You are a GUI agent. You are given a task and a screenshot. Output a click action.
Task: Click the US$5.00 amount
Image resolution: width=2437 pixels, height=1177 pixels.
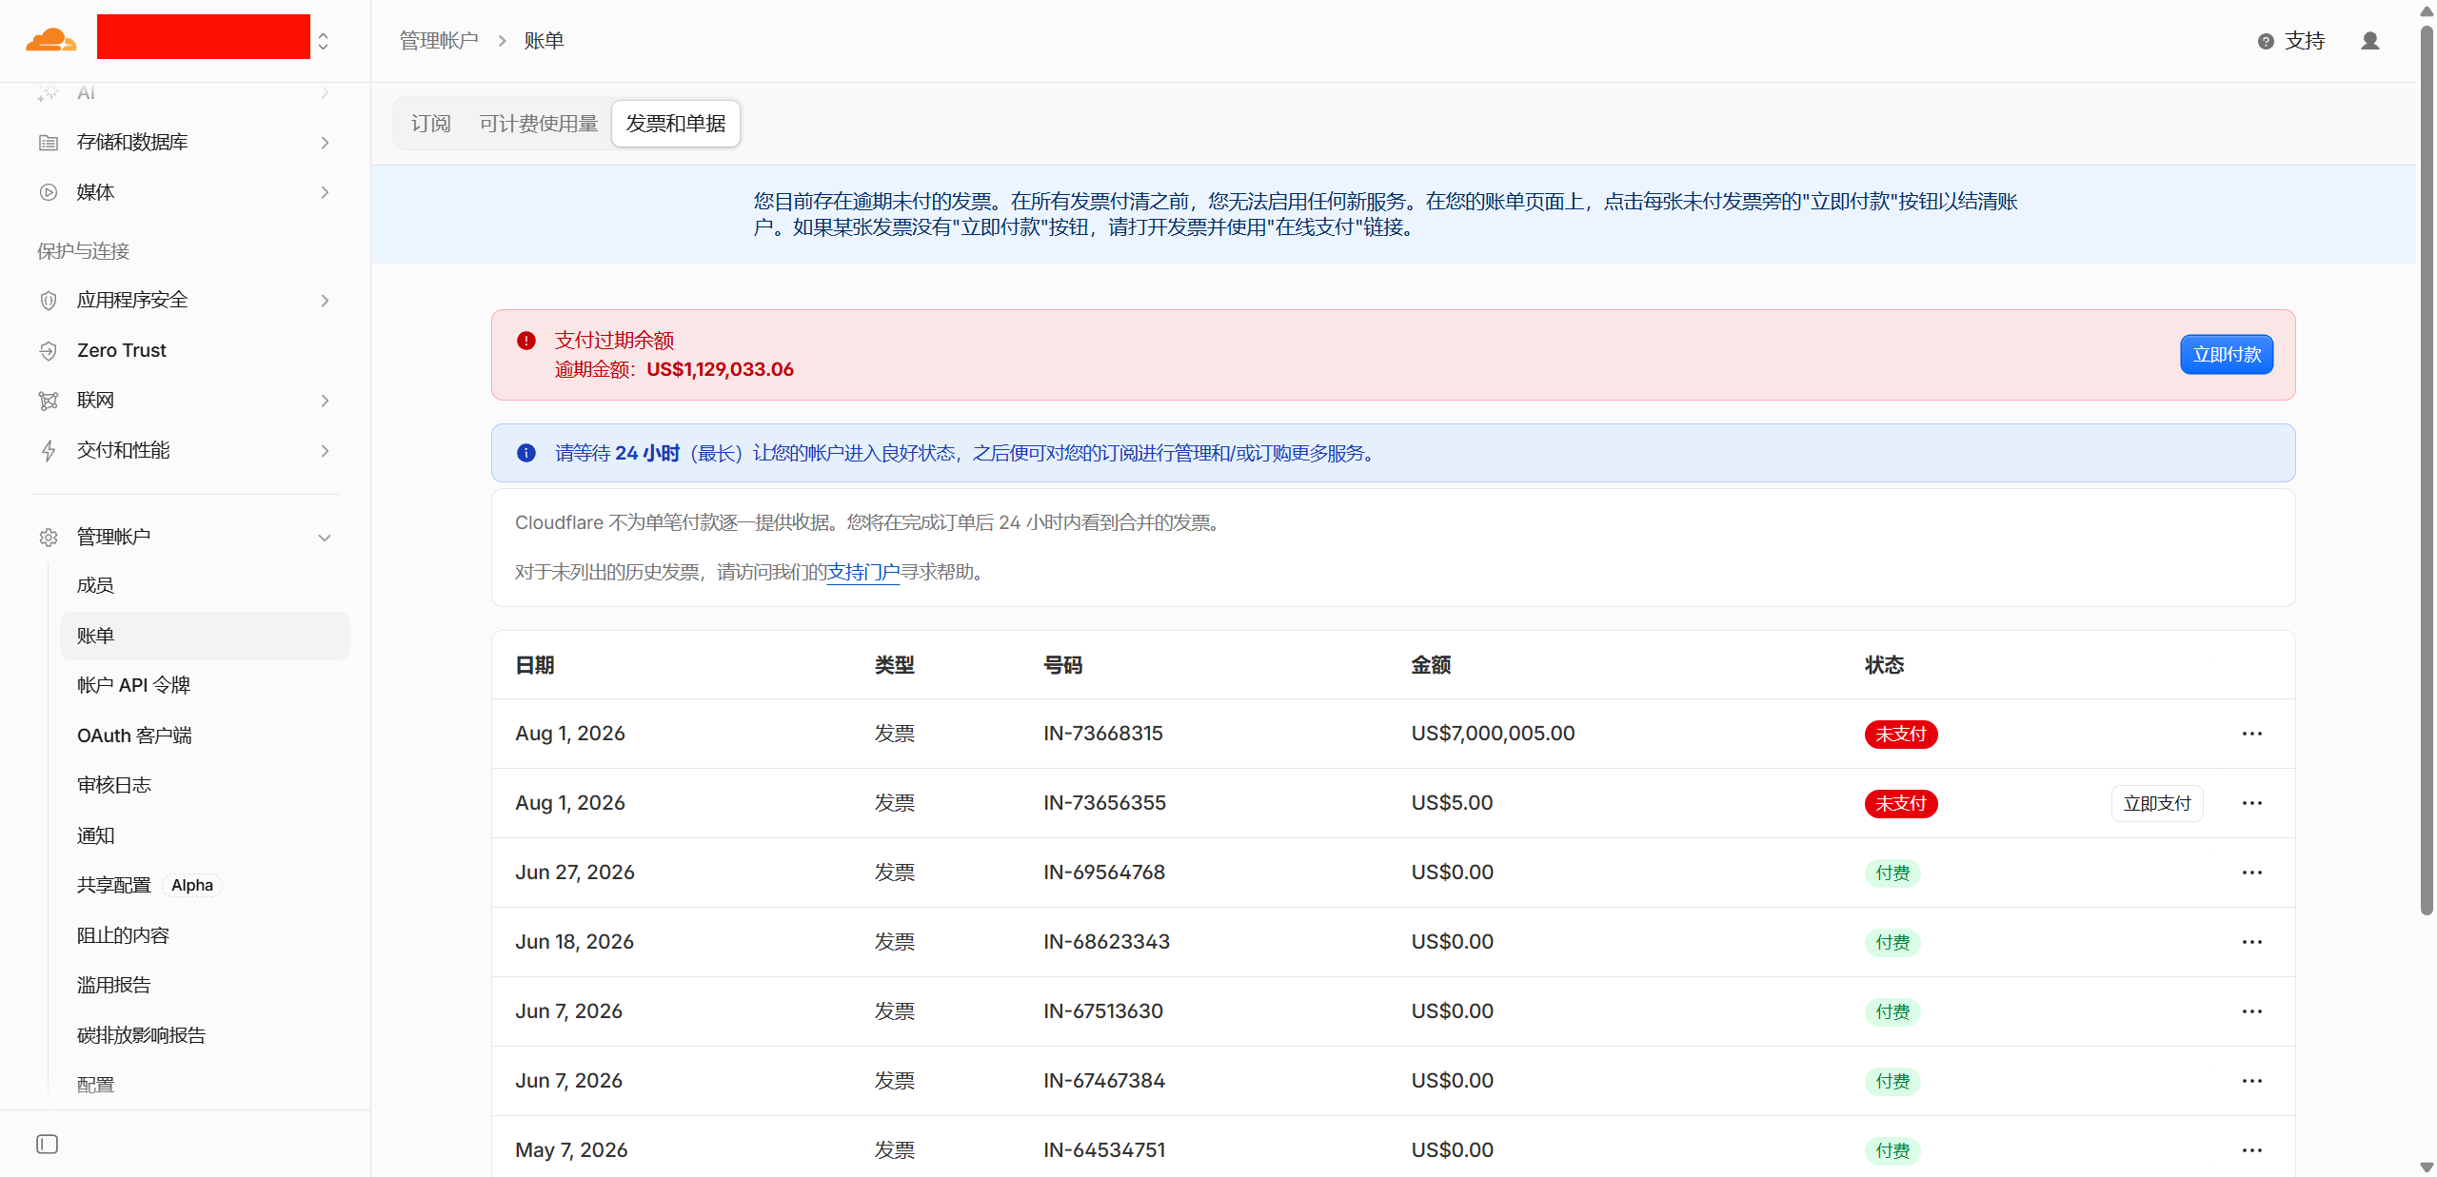(1452, 803)
